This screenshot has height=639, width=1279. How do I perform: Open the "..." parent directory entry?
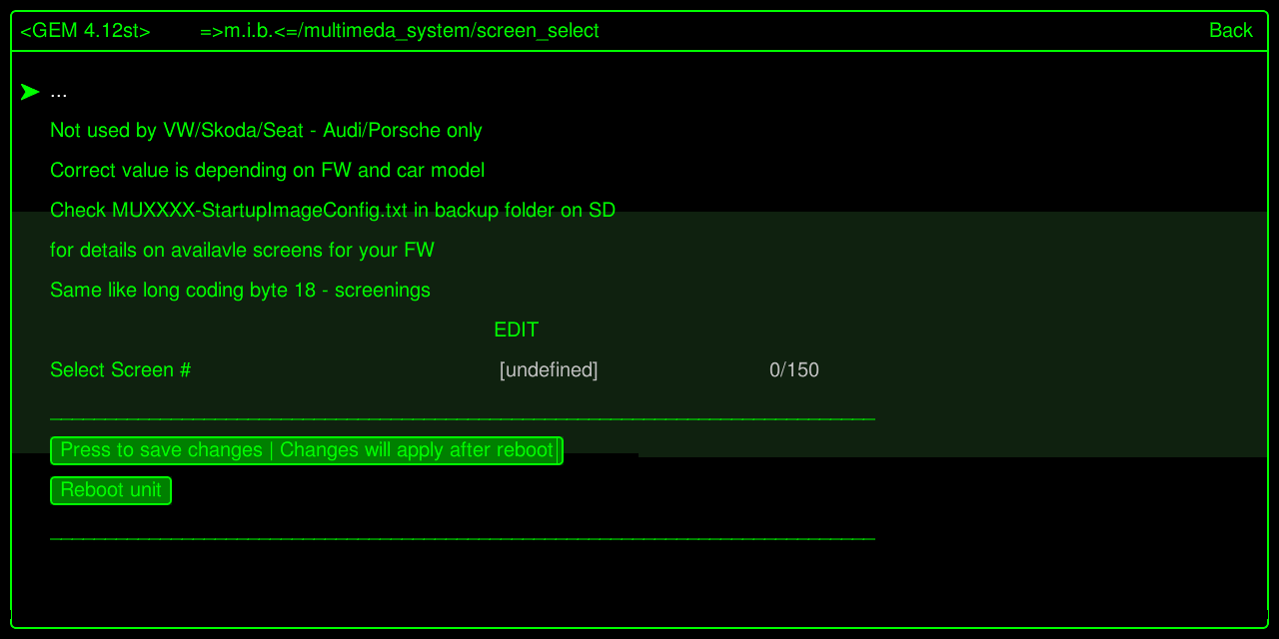point(59,92)
